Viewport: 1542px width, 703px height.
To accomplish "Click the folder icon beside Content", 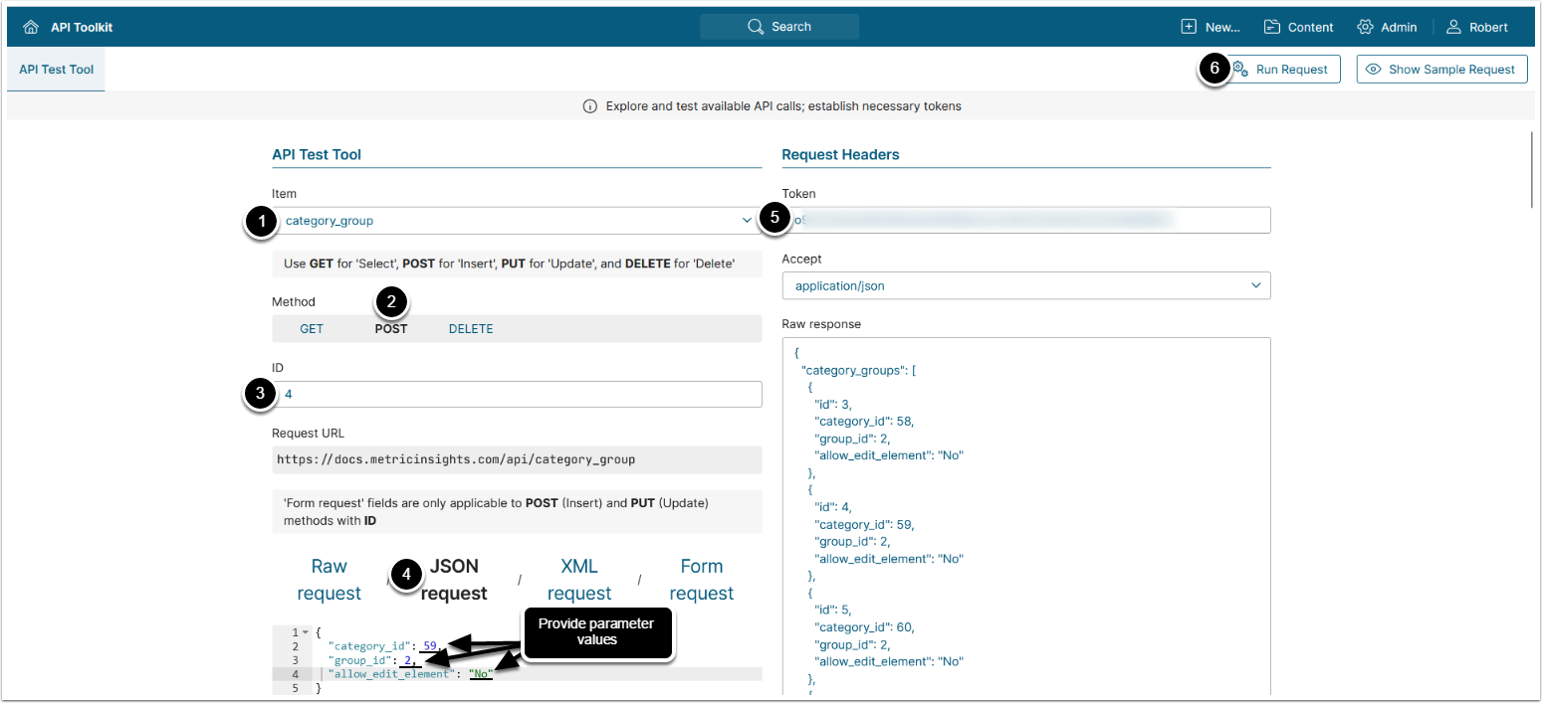I will pyautogui.click(x=1272, y=27).
